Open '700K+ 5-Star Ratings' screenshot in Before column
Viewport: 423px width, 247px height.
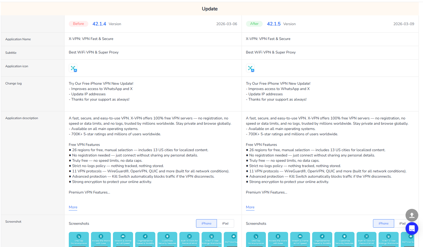(211, 239)
